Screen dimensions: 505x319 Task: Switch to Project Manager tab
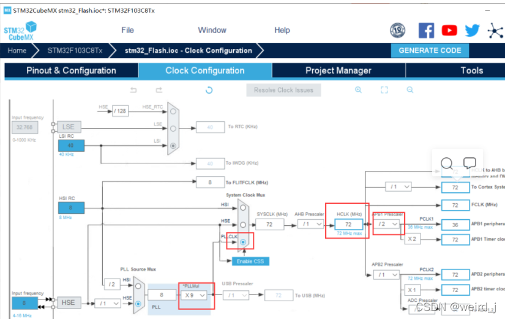click(339, 70)
